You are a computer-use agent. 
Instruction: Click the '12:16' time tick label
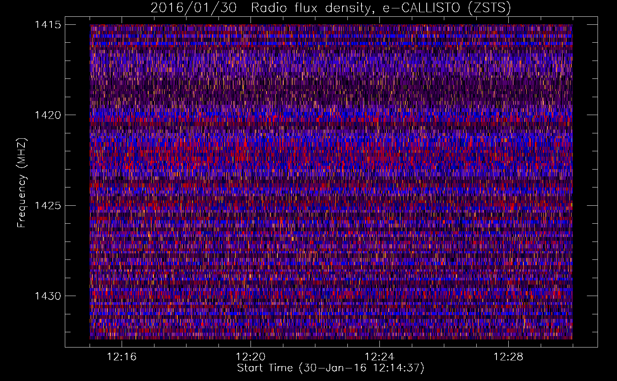click(x=122, y=357)
